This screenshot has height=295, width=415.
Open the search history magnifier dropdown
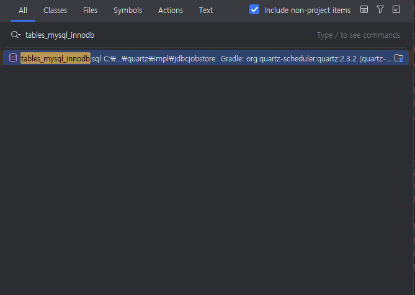(16, 35)
